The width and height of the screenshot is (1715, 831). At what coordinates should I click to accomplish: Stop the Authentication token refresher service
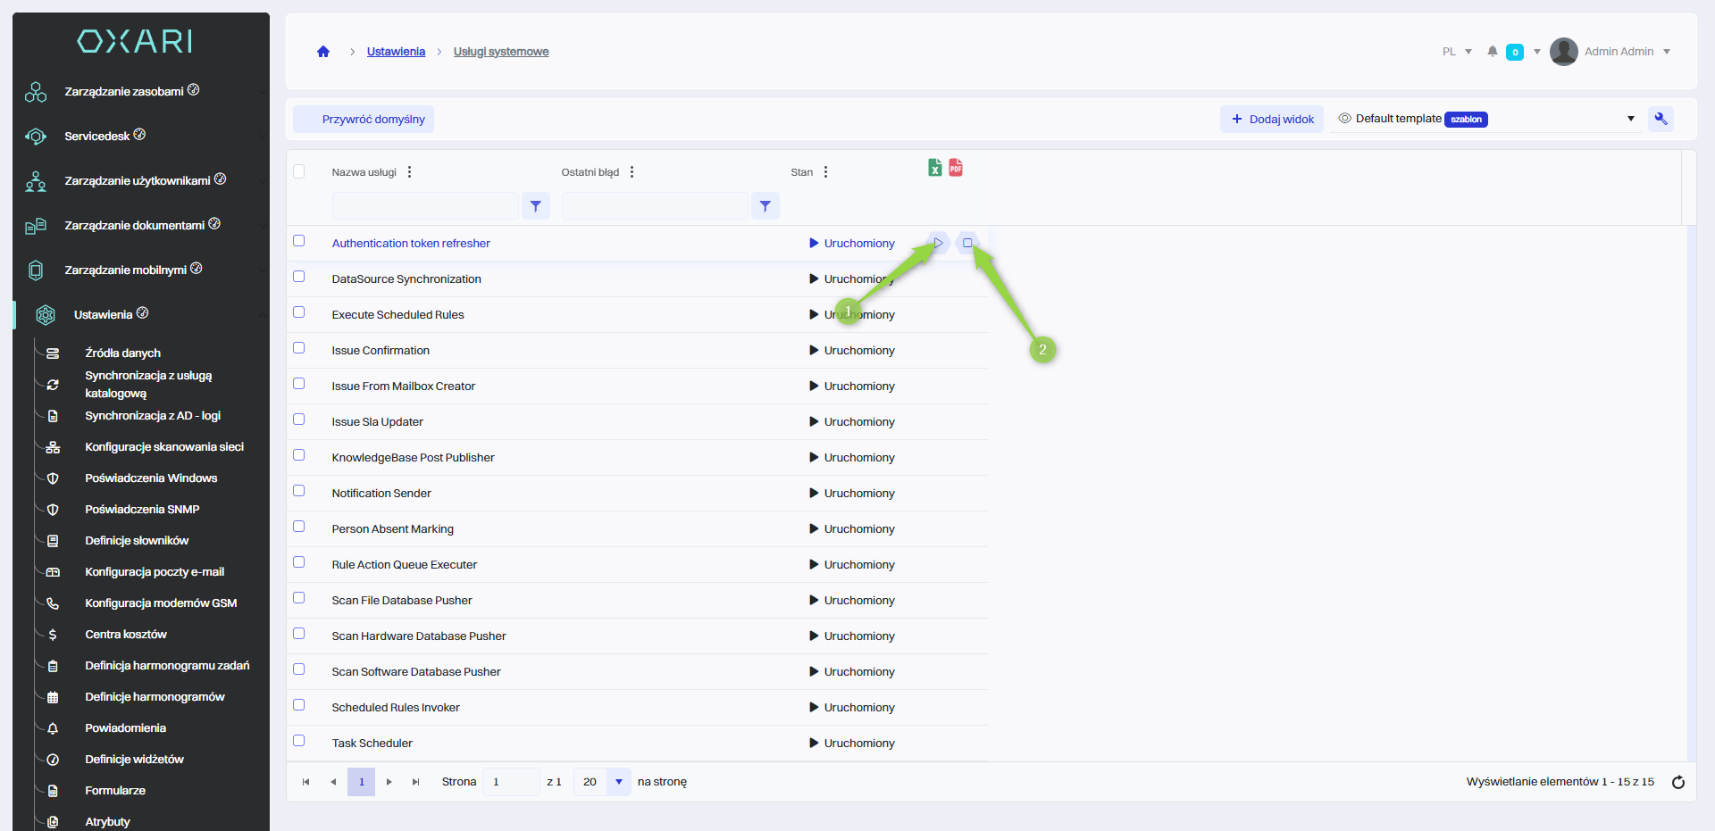click(x=967, y=243)
